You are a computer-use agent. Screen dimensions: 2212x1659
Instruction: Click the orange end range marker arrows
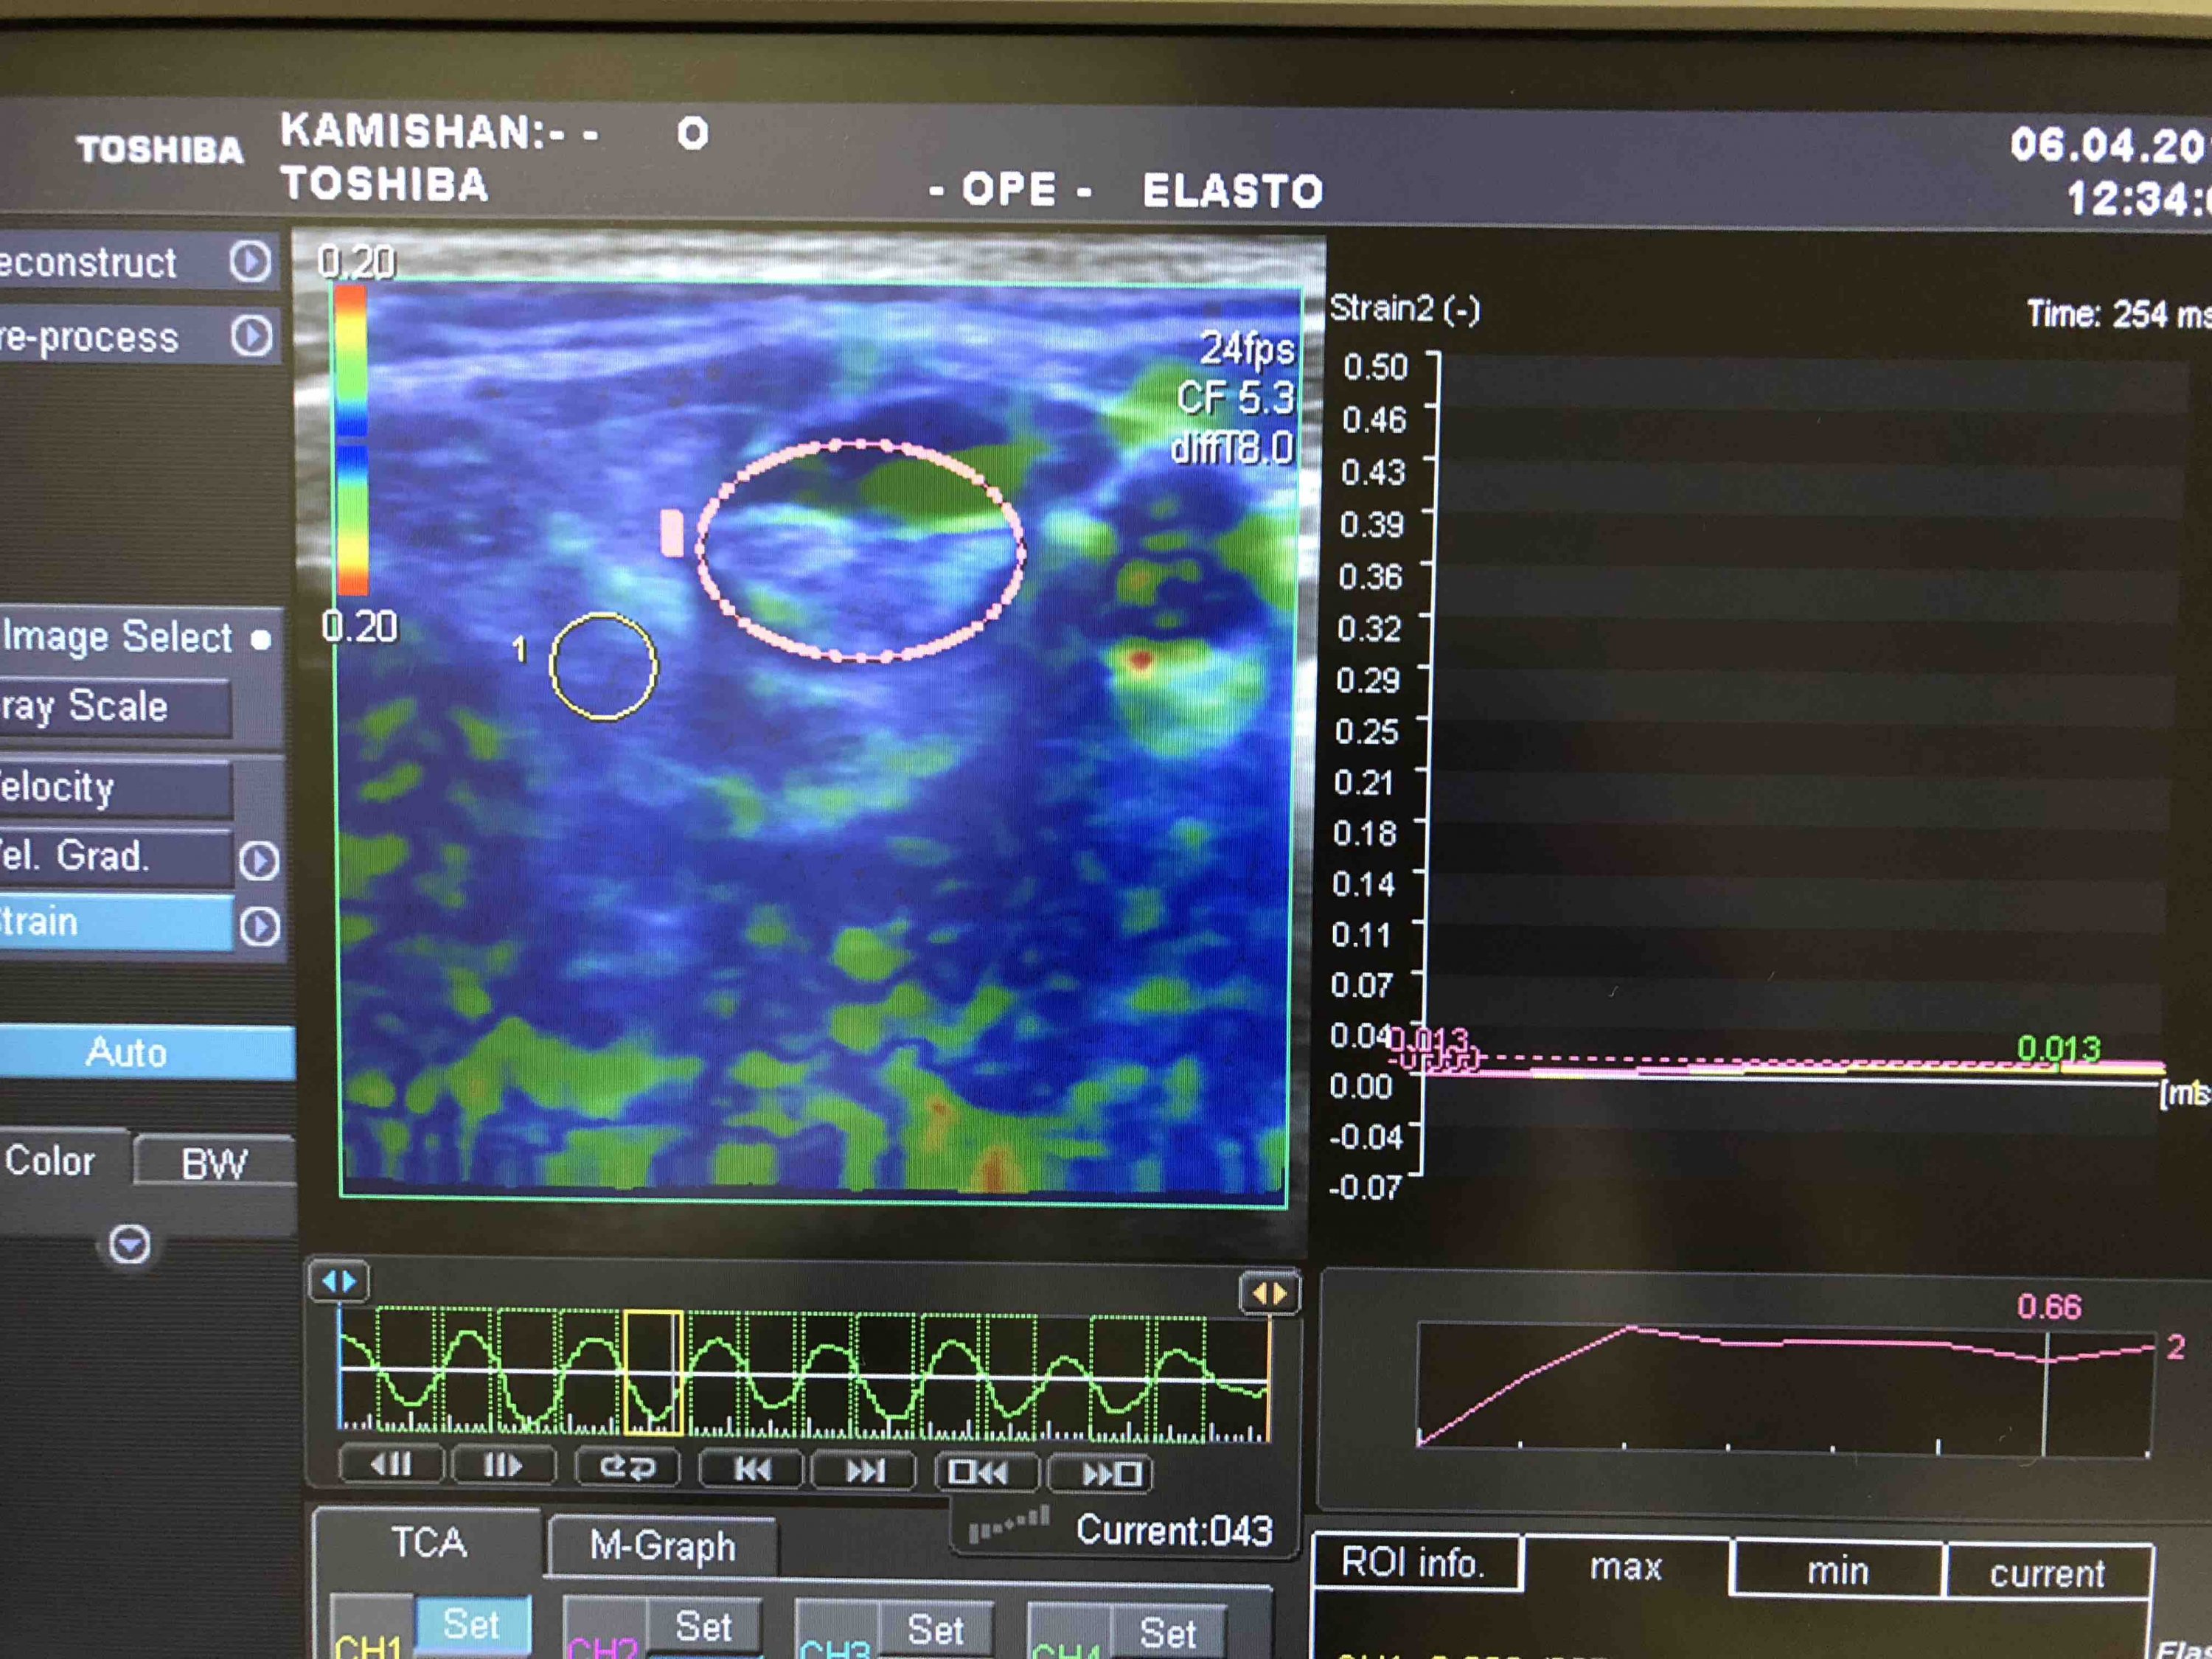click(x=1269, y=1293)
